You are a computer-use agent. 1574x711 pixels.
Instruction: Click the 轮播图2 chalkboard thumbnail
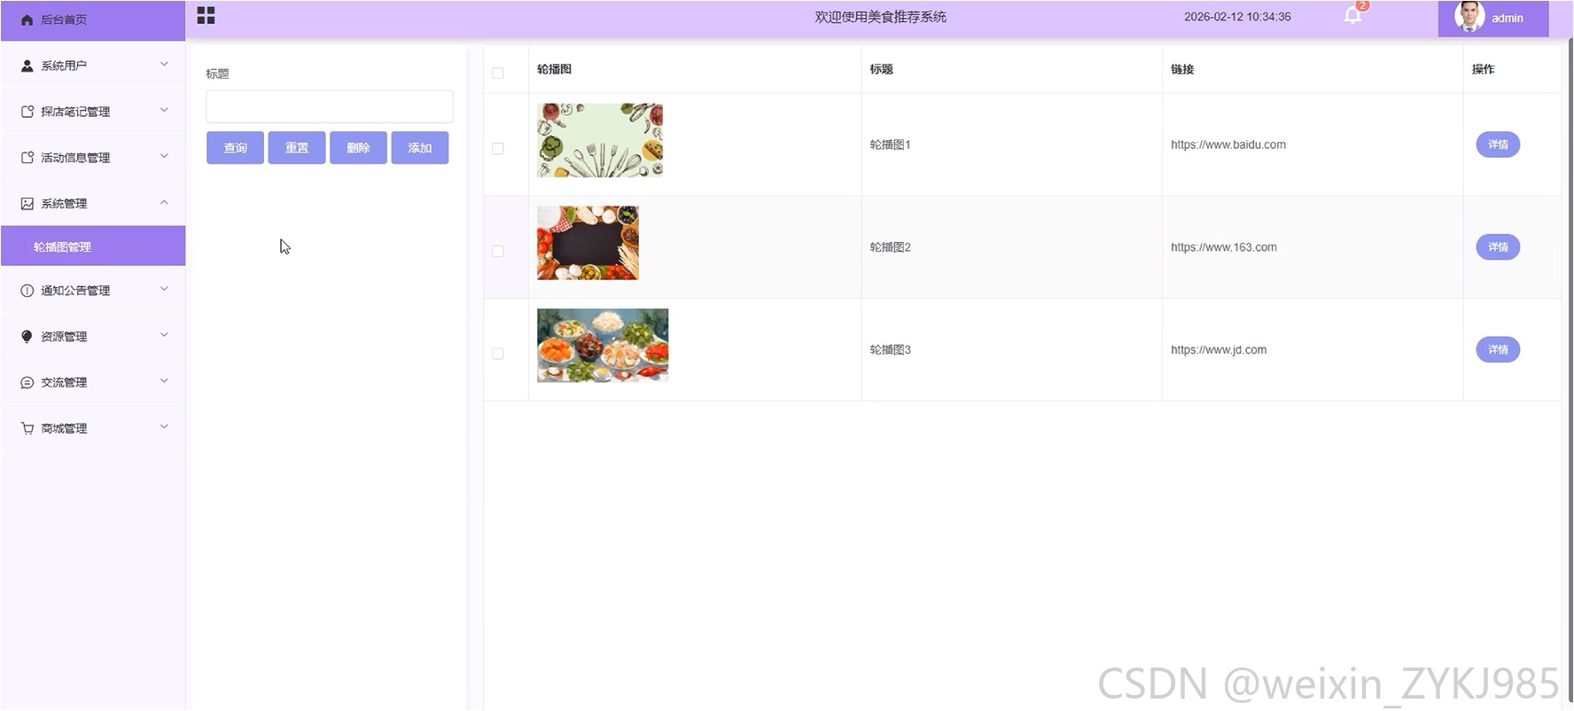588,243
